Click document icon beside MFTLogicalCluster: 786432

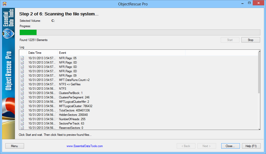22,106
